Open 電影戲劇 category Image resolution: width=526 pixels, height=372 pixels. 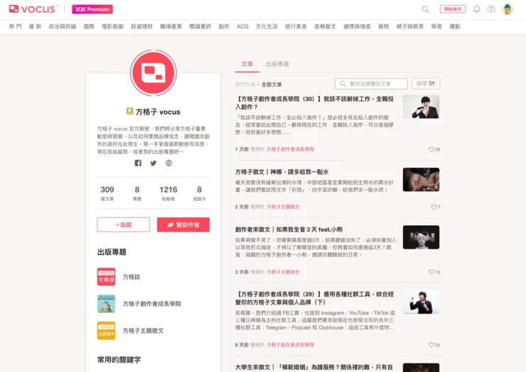113,26
